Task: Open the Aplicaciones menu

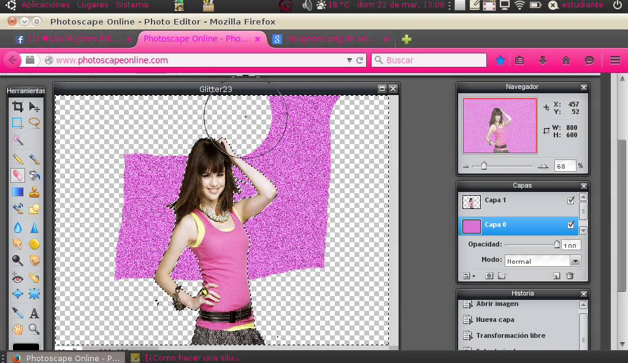Action: [45, 5]
